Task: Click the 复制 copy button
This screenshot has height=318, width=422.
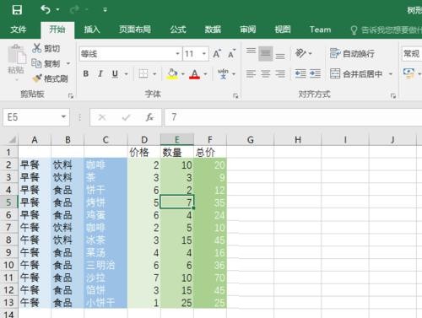Action: 46,63
